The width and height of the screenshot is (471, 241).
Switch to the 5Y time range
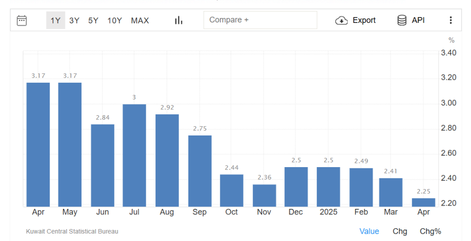click(93, 20)
